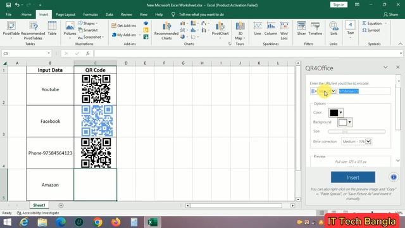405x228 pixels.
Task: Switch to the Review tab
Action: coord(127,15)
